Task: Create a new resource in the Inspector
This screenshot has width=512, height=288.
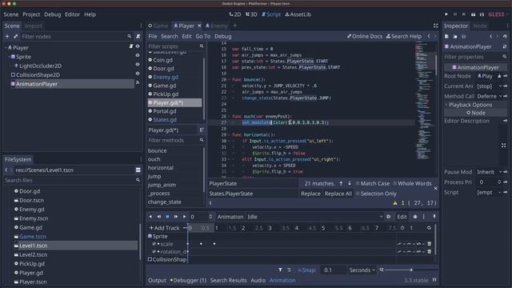Action: (446, 36)
